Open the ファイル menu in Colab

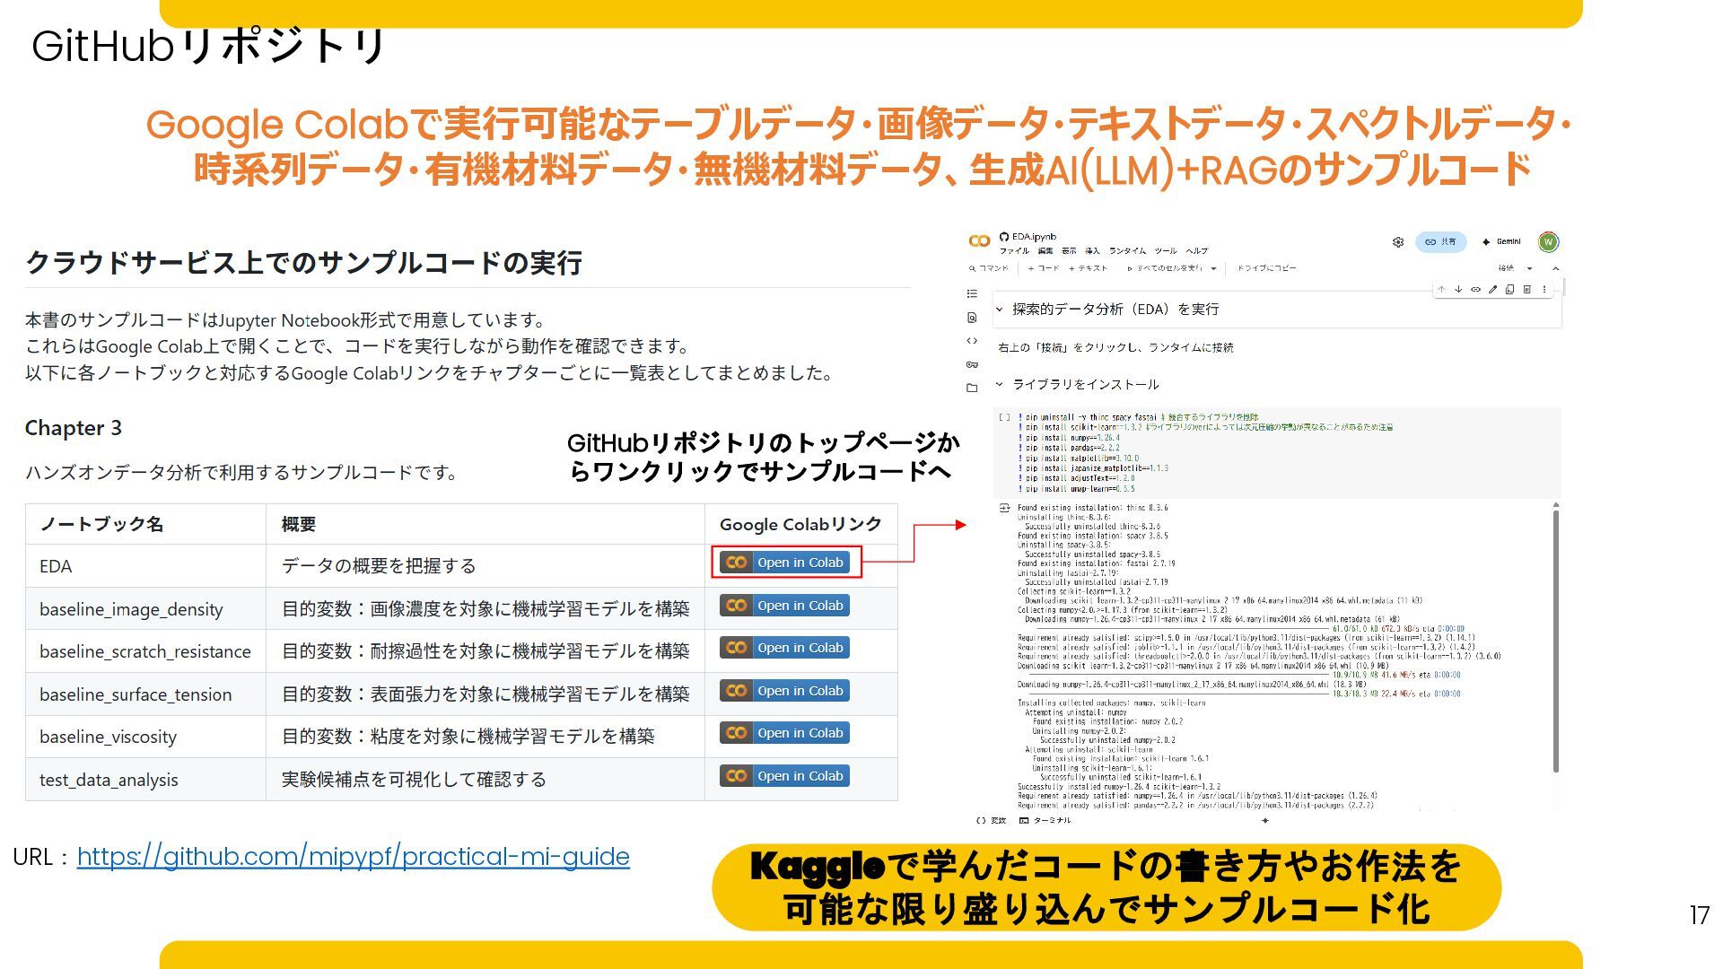tap(1014, 251)
